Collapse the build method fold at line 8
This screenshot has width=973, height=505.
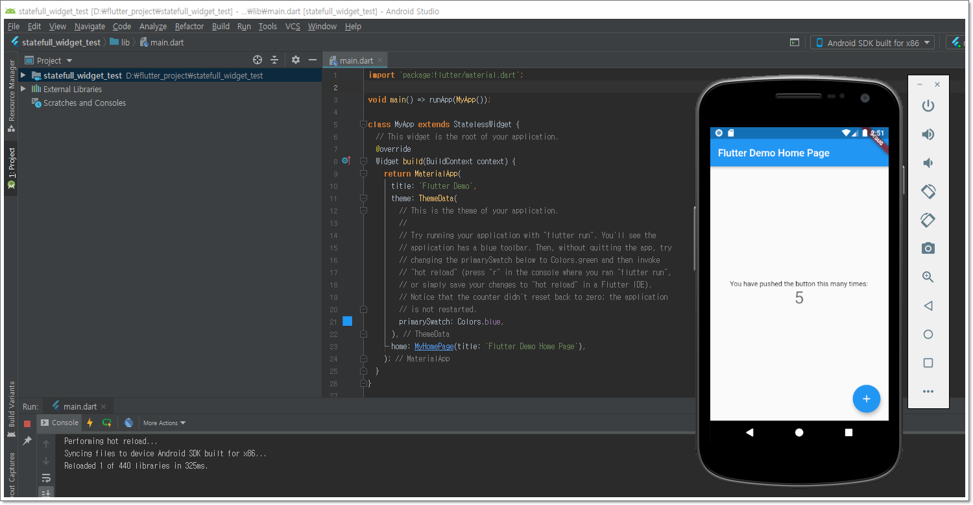363,161
